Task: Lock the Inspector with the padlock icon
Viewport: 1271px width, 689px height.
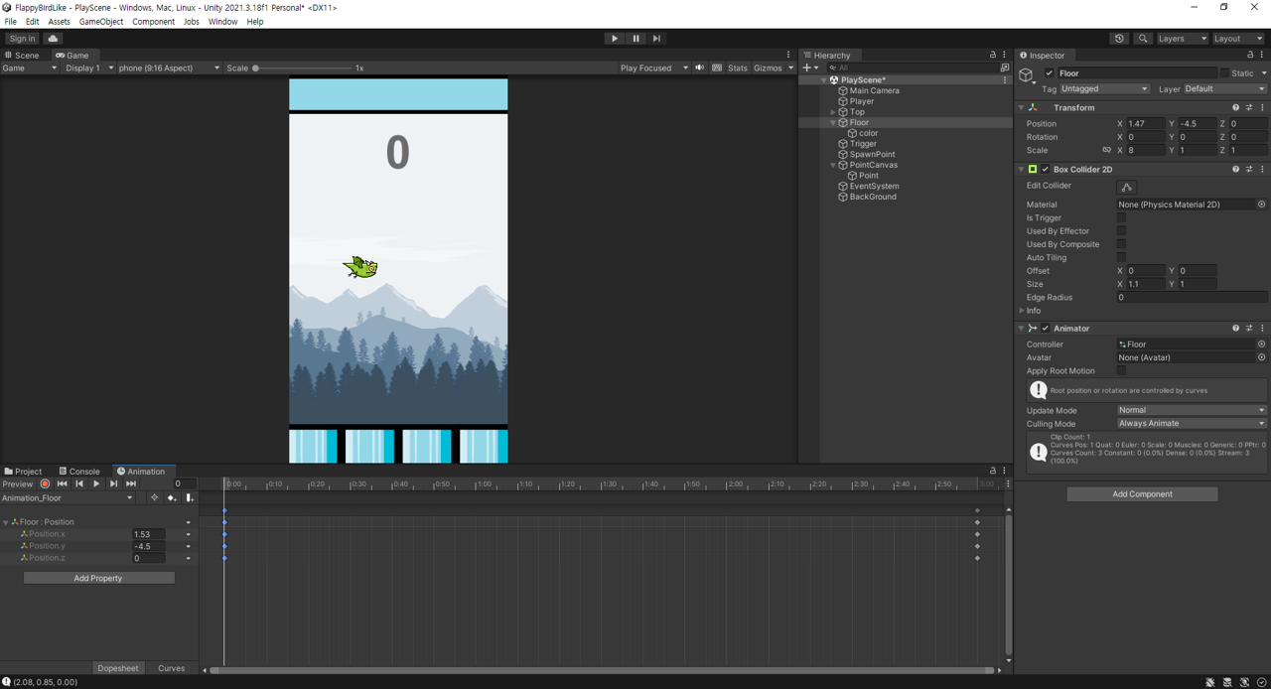Action: 1250,56
